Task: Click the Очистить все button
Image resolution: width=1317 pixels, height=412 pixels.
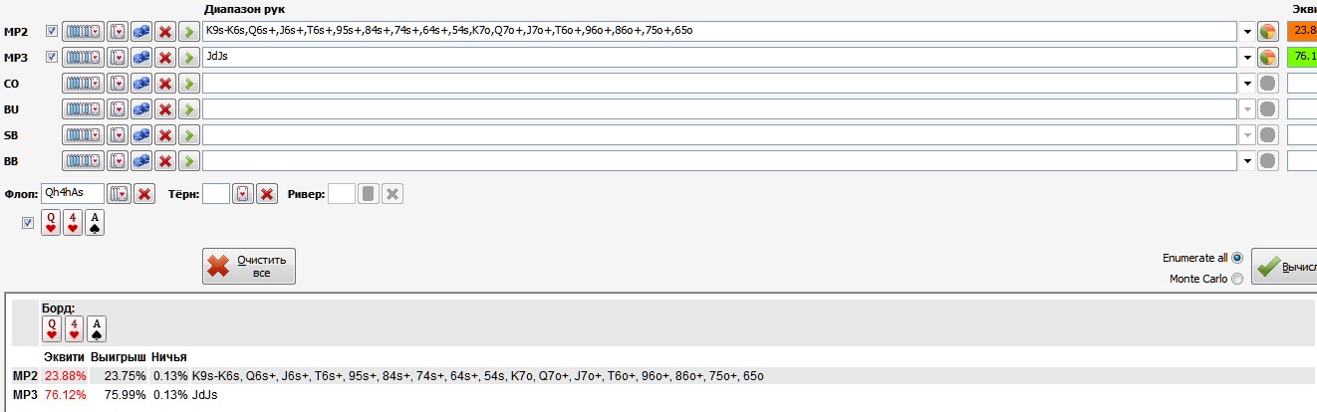Action: click(x=249, y=267)
